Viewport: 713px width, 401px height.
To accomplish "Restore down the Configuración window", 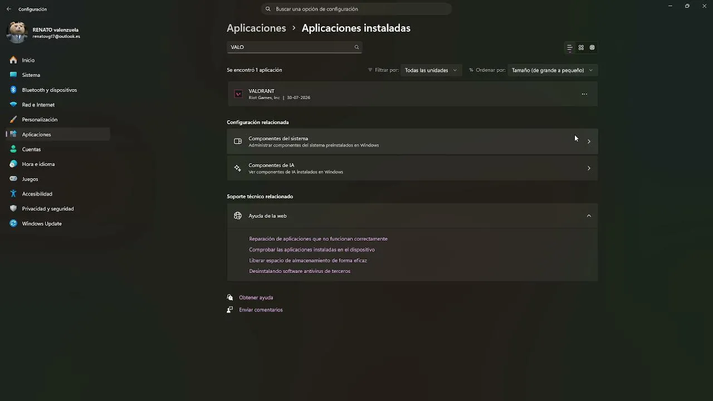I will pos(687,6).
